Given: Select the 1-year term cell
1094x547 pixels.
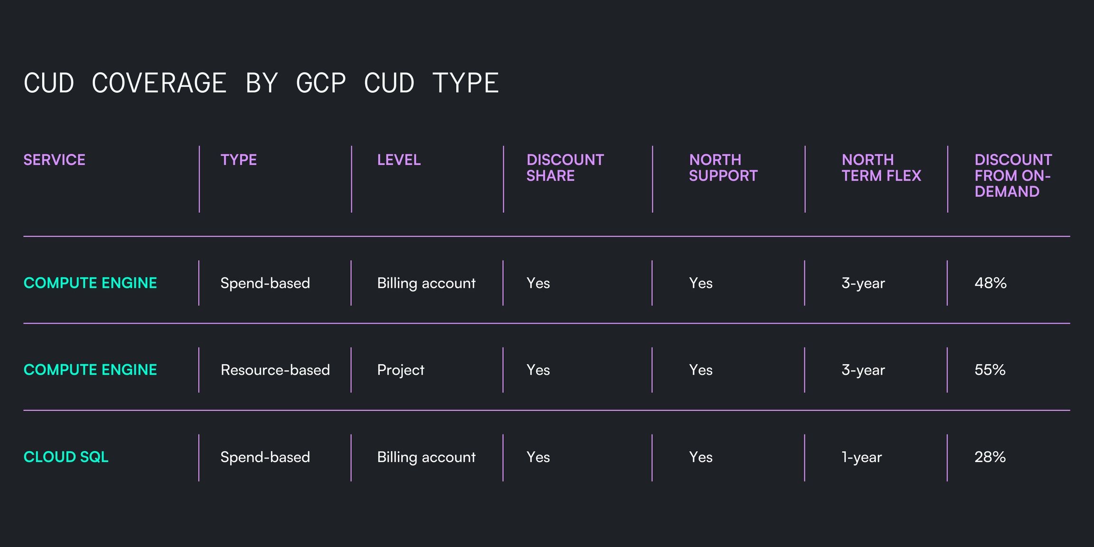Looking at the screenshot, I should click(x=862, y=457).
